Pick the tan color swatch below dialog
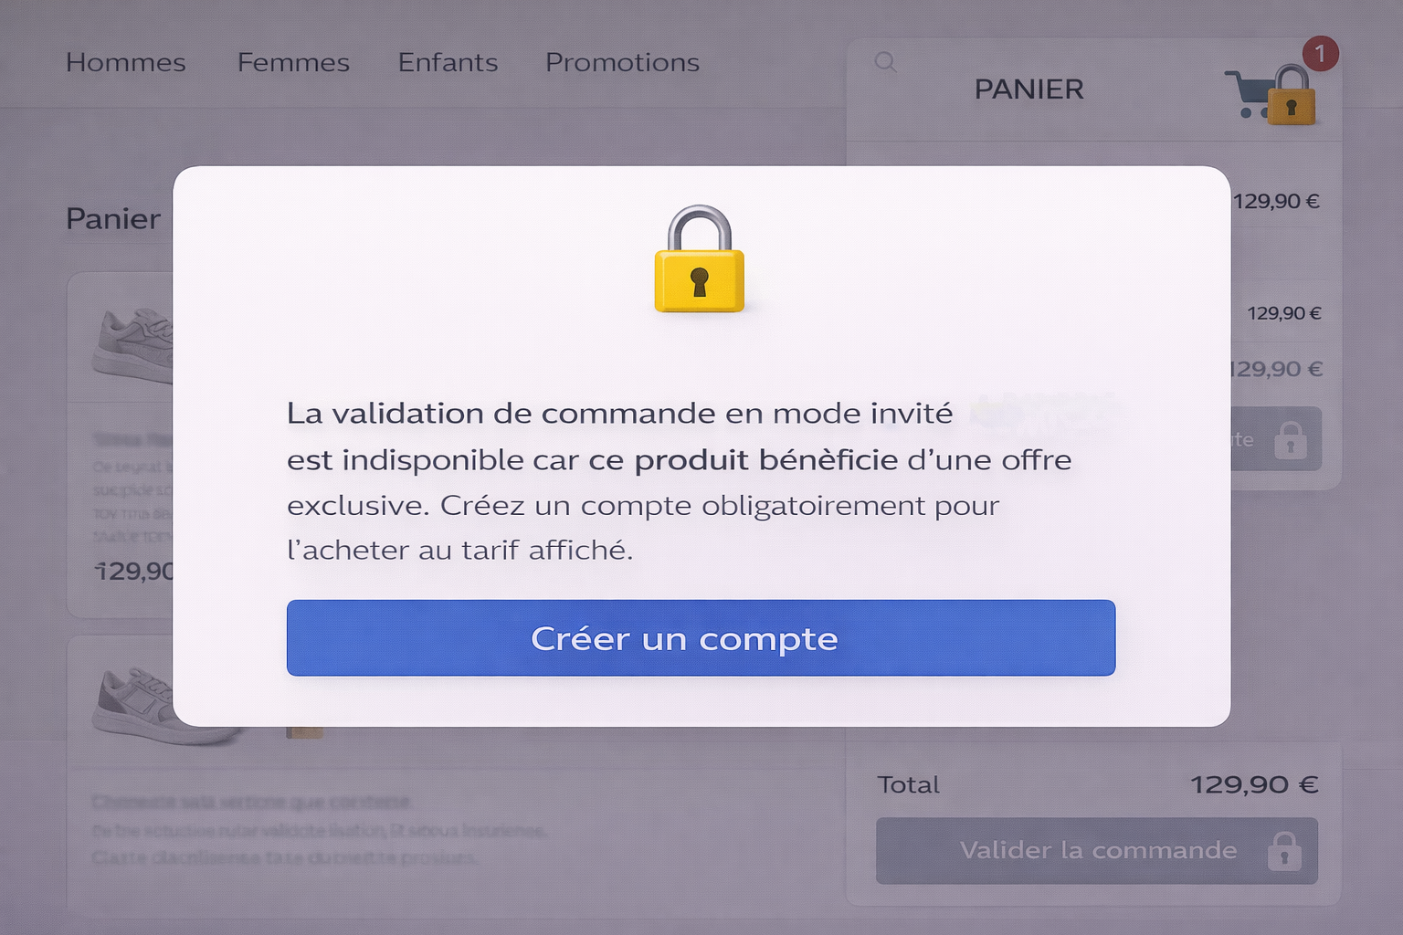The width and height of the screenshot is (1403, 935). (x=304, y=732)
